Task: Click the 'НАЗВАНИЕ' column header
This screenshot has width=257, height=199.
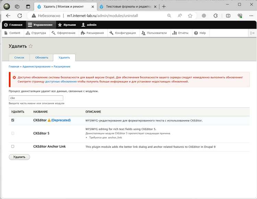Action: pyautogui.click(x=40, y=112)
